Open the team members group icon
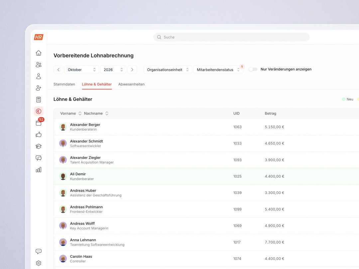This screenshot has height=269, width=359. [x=39, y=65]
